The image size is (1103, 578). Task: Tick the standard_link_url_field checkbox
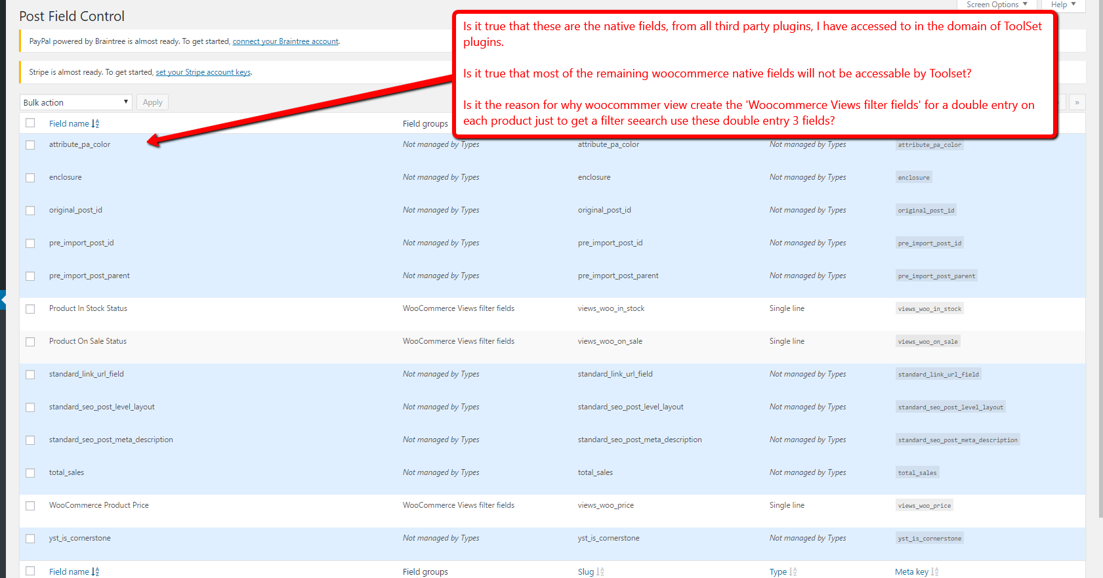[30, 375]
